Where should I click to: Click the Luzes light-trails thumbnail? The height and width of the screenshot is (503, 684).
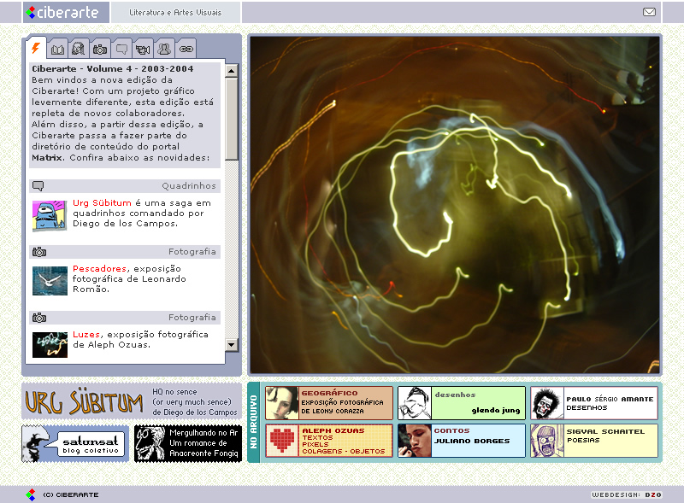[x=50, y=345]
